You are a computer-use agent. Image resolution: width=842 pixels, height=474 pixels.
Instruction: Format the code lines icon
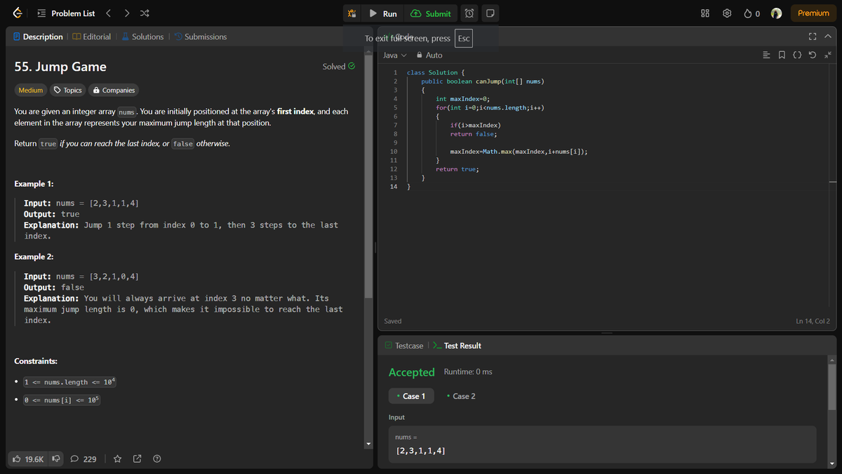(x=766, y=55)
